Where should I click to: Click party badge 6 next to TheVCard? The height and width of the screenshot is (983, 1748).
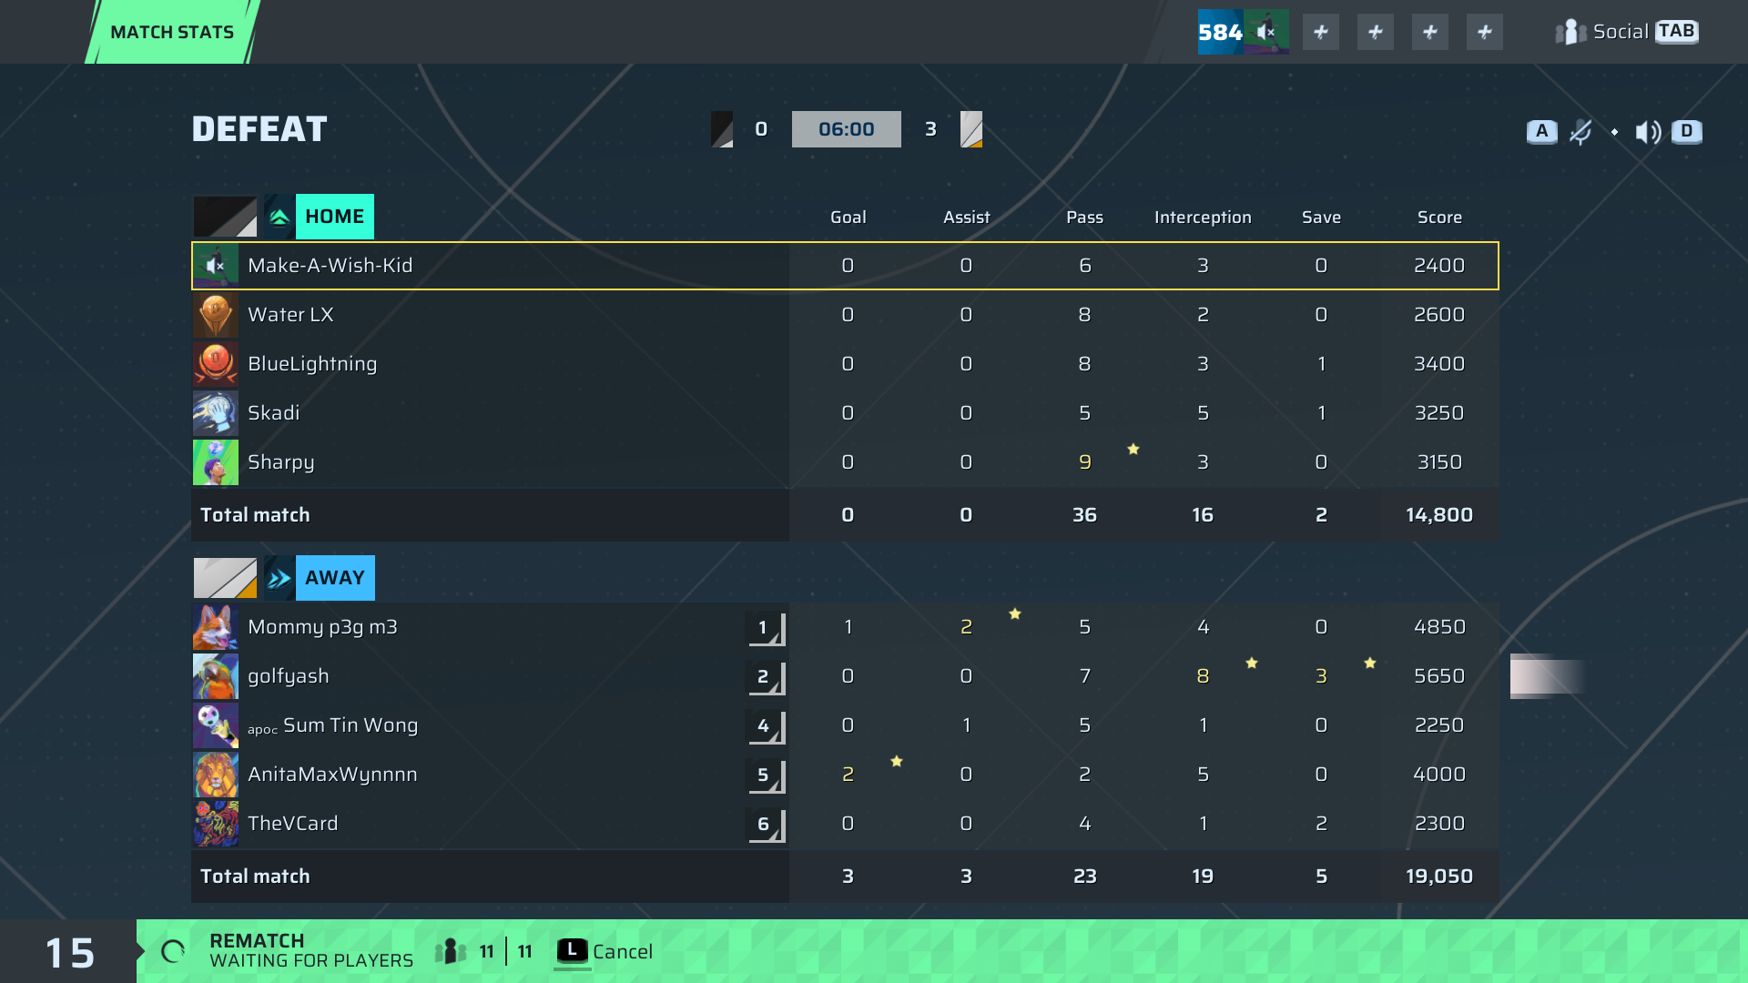click(x=766, y=825)
